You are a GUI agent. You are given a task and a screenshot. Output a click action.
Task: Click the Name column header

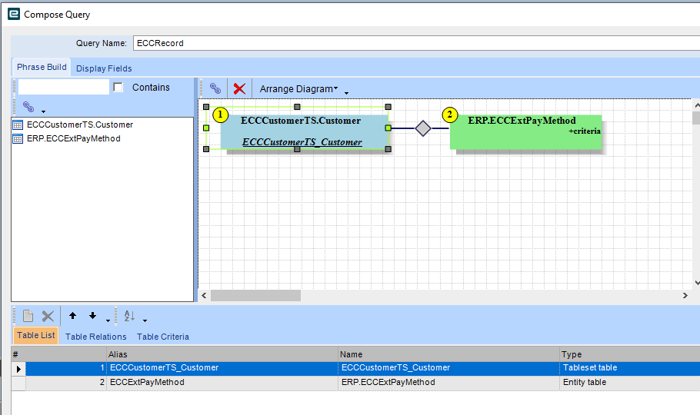click(448, 354)
